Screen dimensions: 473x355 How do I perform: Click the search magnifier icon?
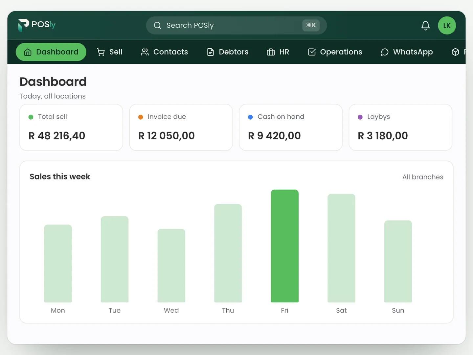pyautogui.click(x=157, y=25)
